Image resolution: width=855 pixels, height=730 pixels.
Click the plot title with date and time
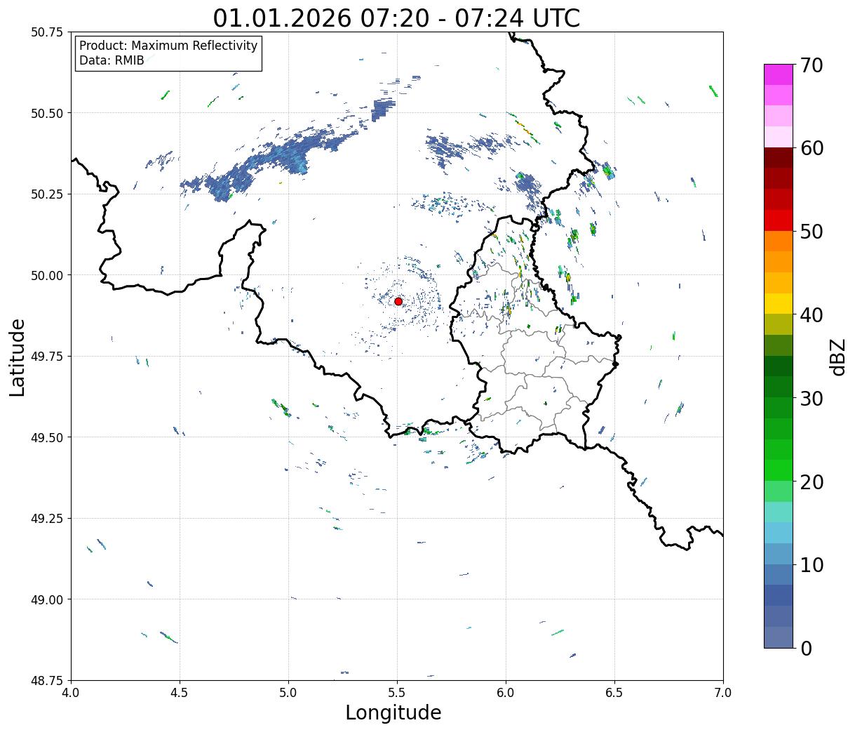(x=396, y=18)
